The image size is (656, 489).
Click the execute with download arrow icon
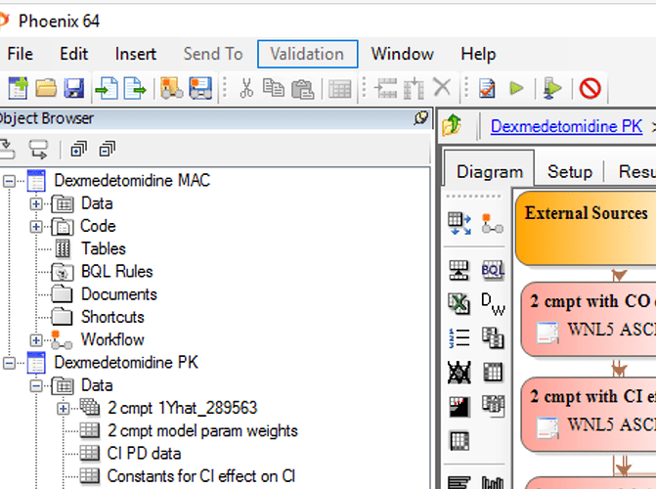(x=552, y=88)
